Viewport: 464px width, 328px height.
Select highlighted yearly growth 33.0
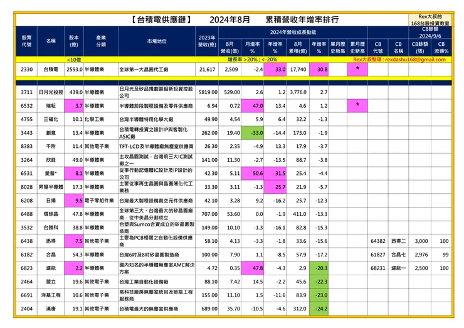[275, 70]
